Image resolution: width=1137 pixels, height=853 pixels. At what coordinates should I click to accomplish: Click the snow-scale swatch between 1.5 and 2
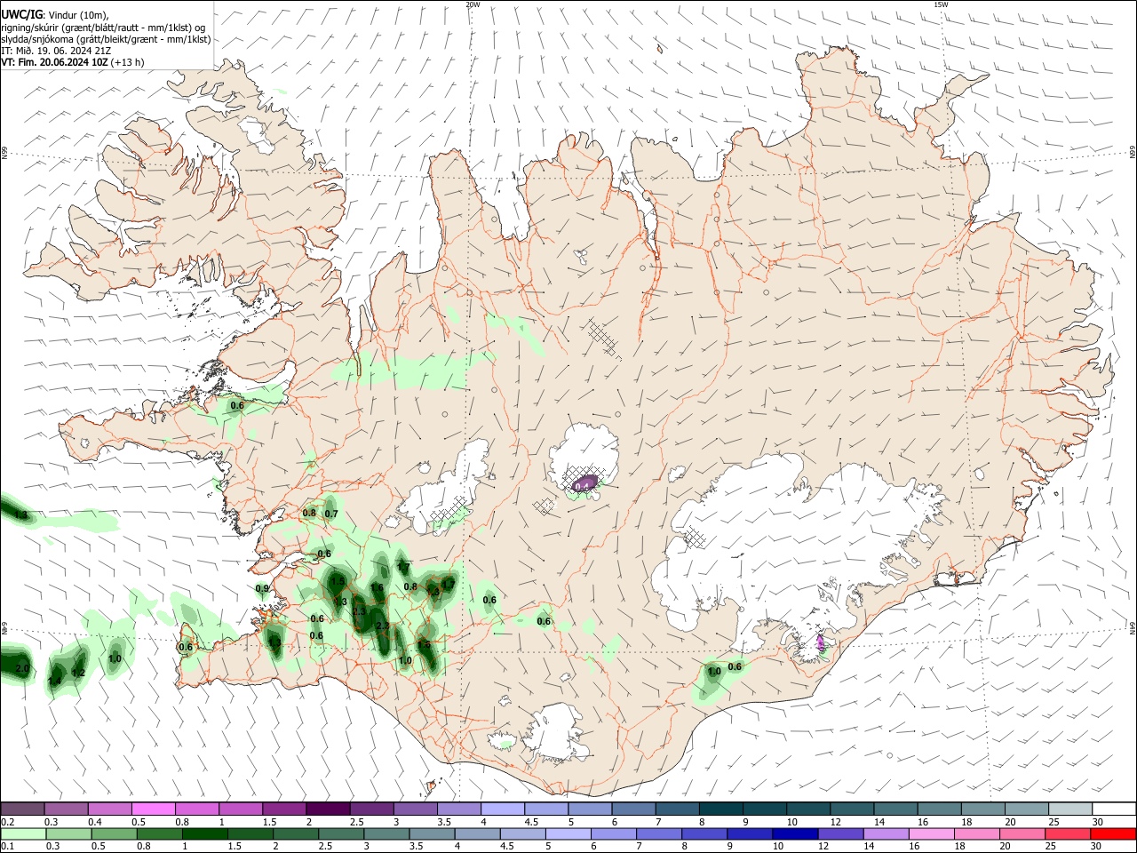[x=284, y=809]
